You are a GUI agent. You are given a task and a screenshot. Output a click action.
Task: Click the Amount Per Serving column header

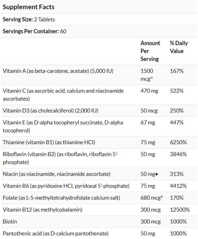[x=150, y=51]
